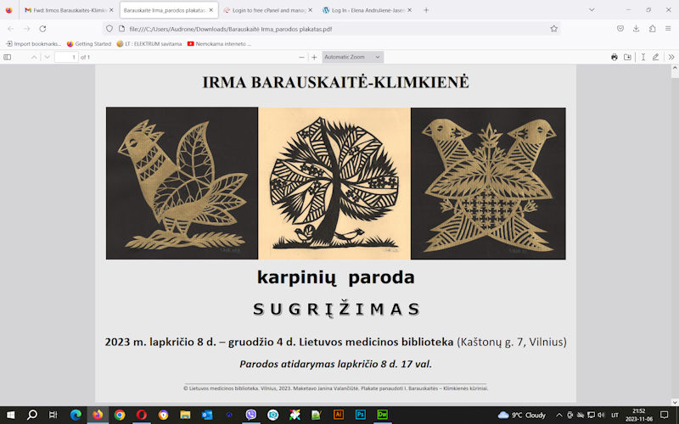Open Task View on the taskbar

click(x=53, y=415)
